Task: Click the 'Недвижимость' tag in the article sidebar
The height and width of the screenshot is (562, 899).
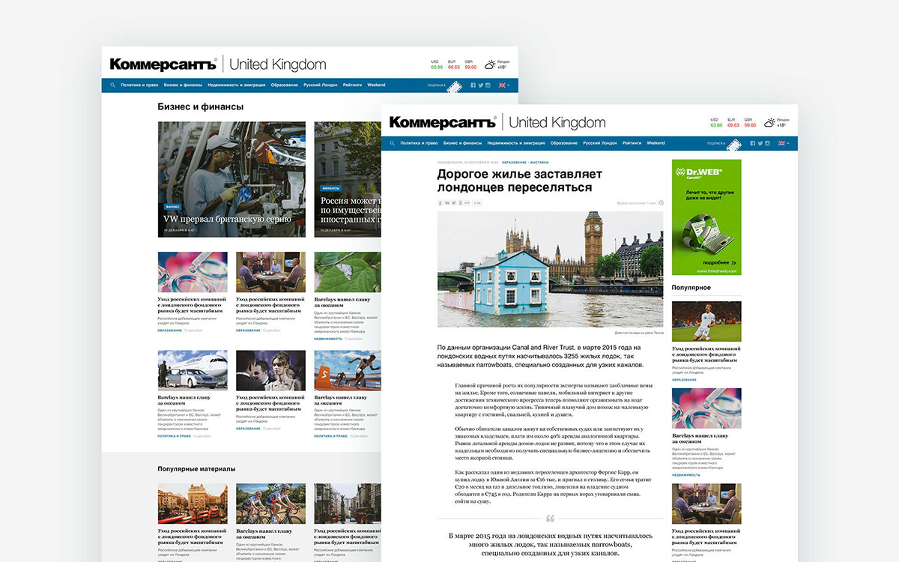Action: [686, 474]
